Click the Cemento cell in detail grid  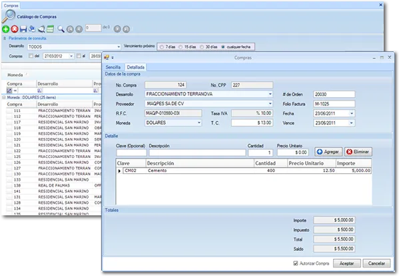(x=200, y=171)
